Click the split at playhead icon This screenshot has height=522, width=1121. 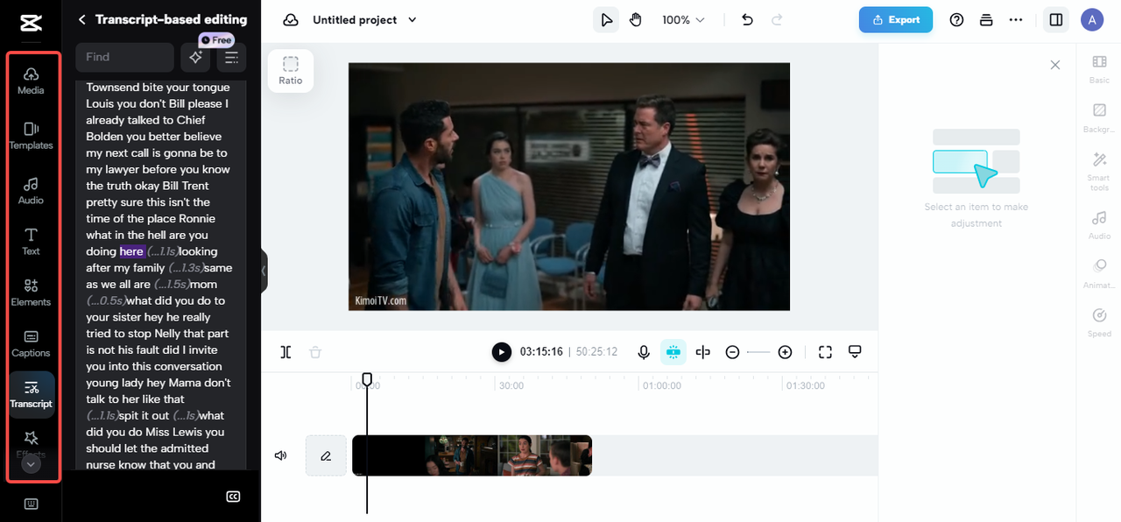pyautogui.click(x=702, y=352)
